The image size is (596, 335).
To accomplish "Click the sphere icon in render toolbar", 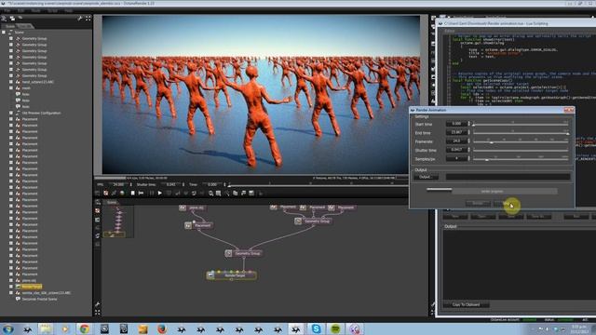I will point(122,194).
